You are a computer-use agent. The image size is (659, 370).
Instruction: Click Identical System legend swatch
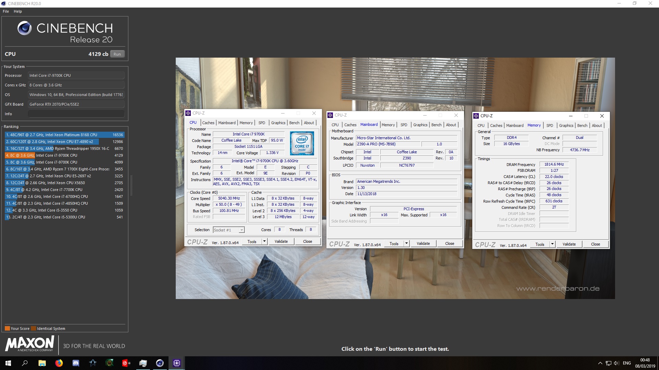33,328
